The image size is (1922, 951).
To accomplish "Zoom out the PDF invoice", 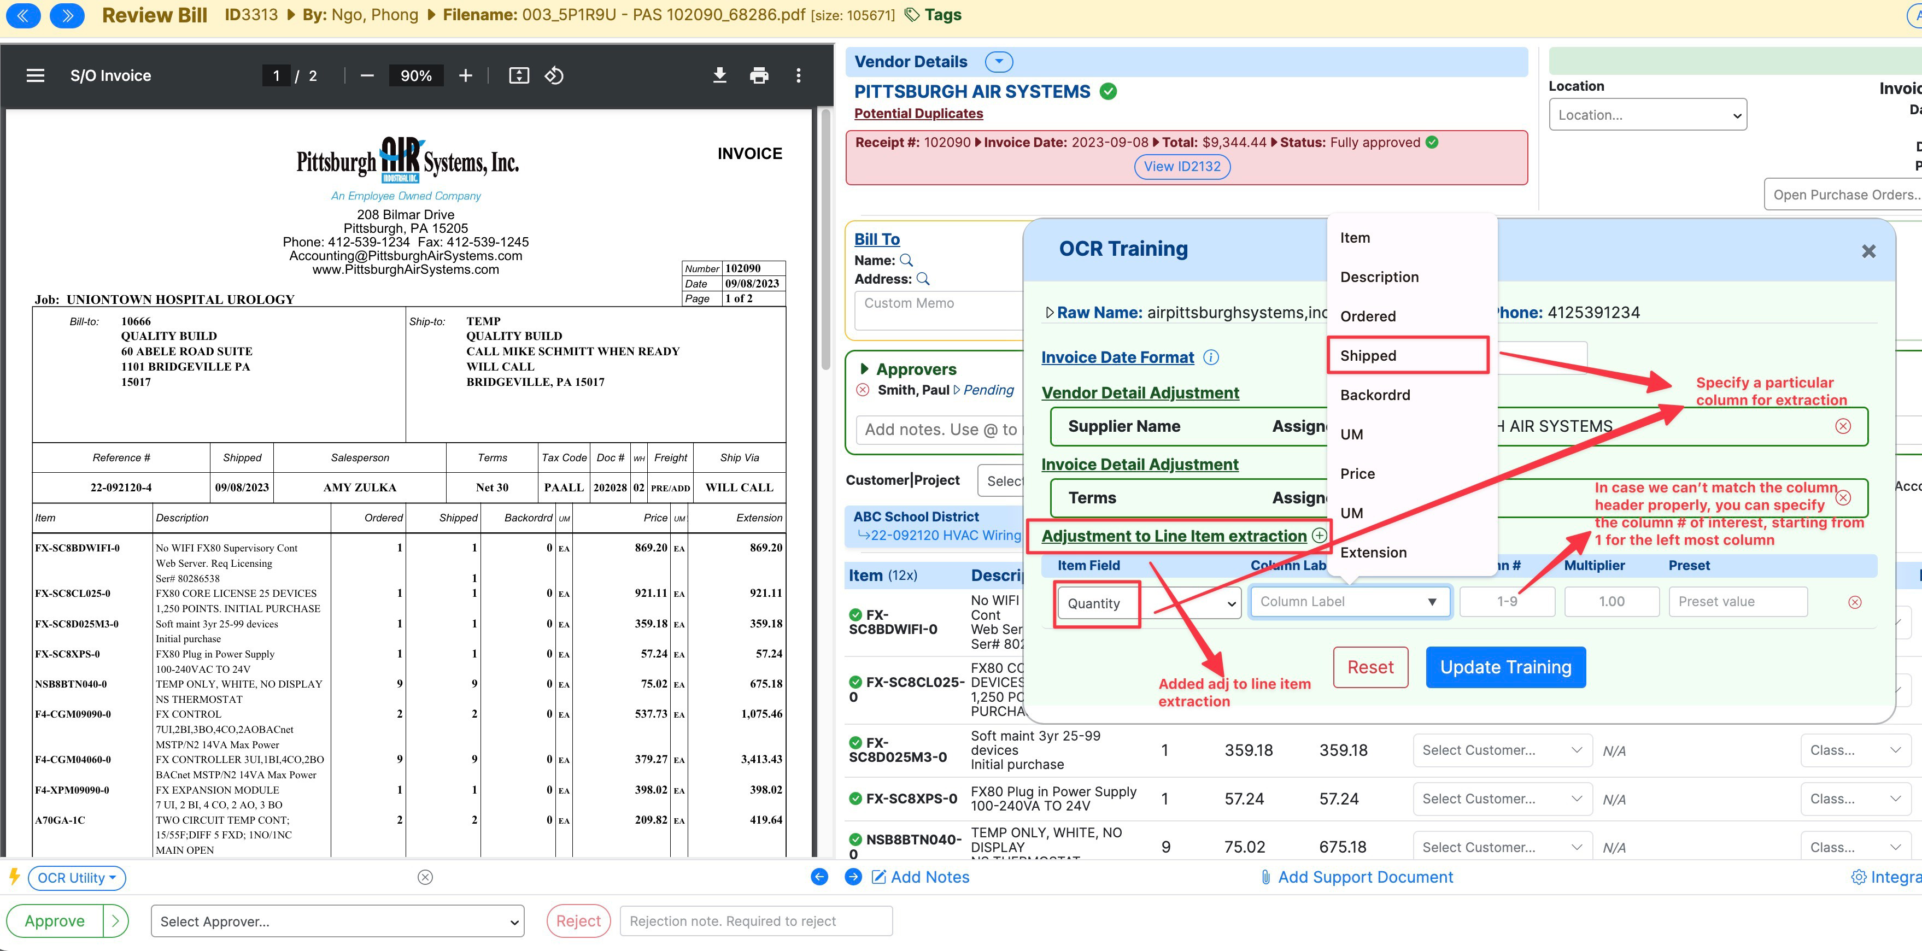I will coord(366,75).
